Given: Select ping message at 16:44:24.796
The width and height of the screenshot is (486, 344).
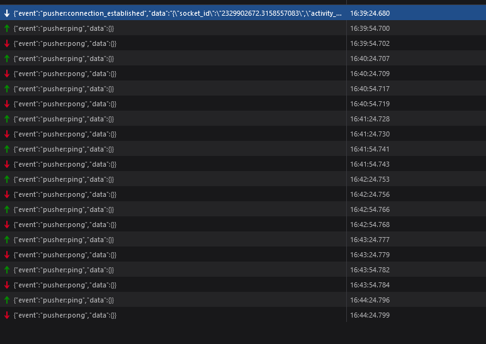Looking at the screenshot, I should (x=243, y=300).
